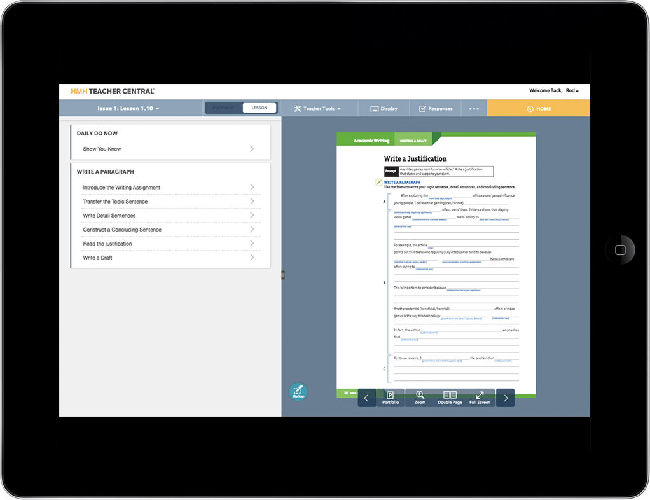The height and width of the screenshot is (500, 650).
Task: Click the Write a Justification page preview
Action: 436,265
